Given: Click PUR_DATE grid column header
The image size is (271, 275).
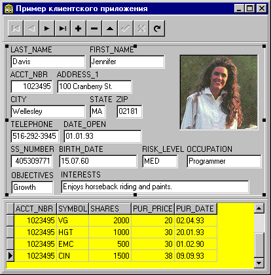Looking at the screenshot, I should point(196,209).
